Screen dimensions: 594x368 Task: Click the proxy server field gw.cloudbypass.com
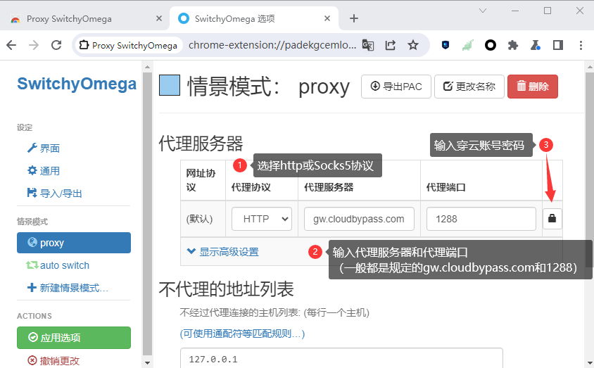pyautogui.click(x=359, y=219)
